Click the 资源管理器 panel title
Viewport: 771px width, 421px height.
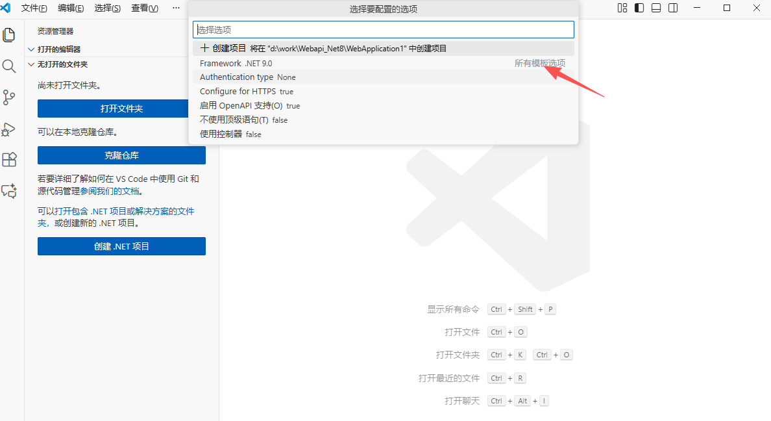coord(56,31)
